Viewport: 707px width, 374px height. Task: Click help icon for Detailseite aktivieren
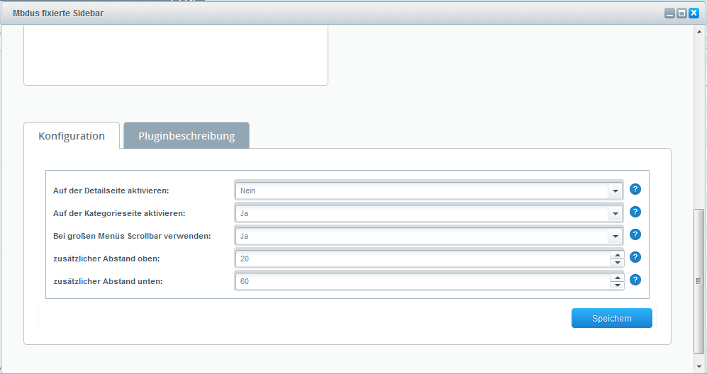coord(635,189)
